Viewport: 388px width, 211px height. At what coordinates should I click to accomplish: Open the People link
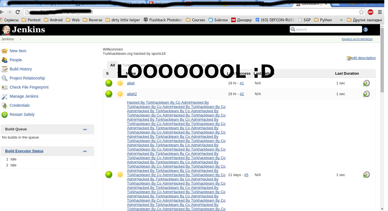tap(16, 60)
